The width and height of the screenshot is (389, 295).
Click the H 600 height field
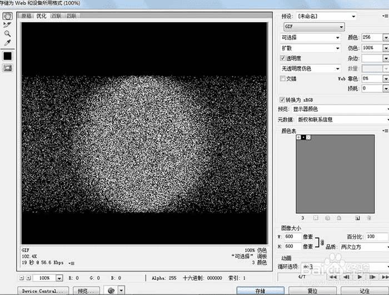[x=293, y=246]
